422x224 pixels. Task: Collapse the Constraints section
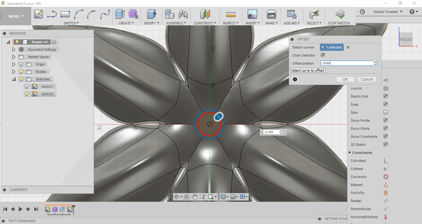point(350,153)
